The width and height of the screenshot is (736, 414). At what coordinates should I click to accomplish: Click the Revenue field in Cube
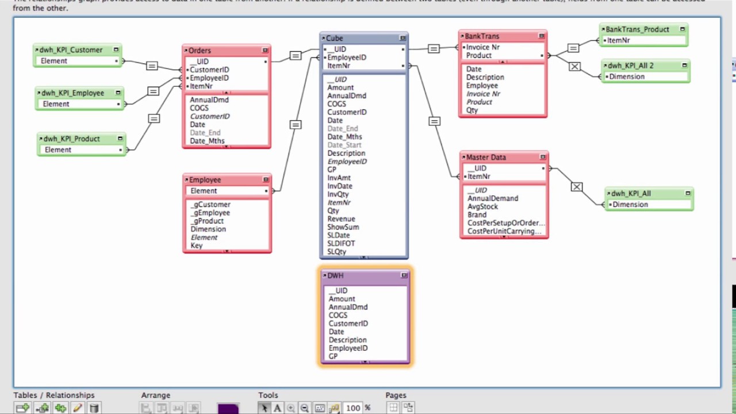(x=341, y=219)
